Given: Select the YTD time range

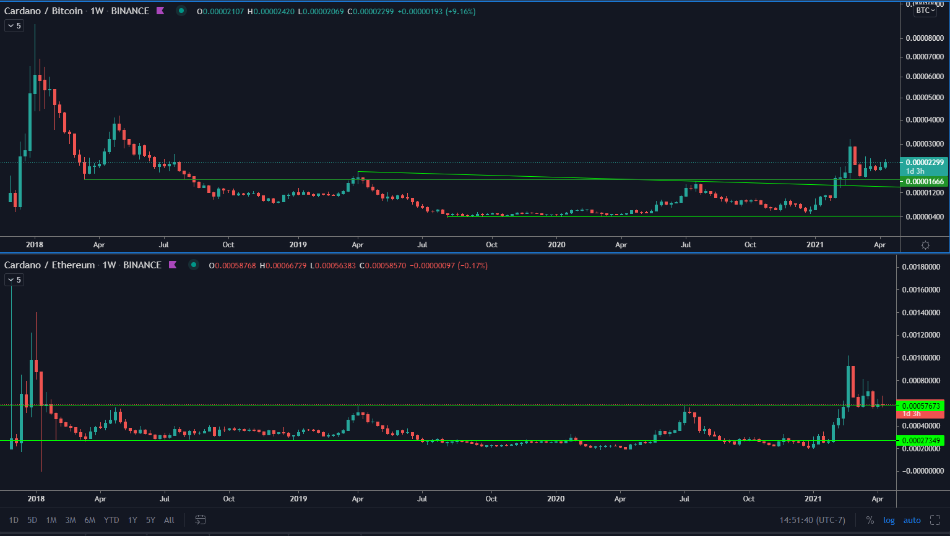Looking at the screenshot, I should point(111,520).
